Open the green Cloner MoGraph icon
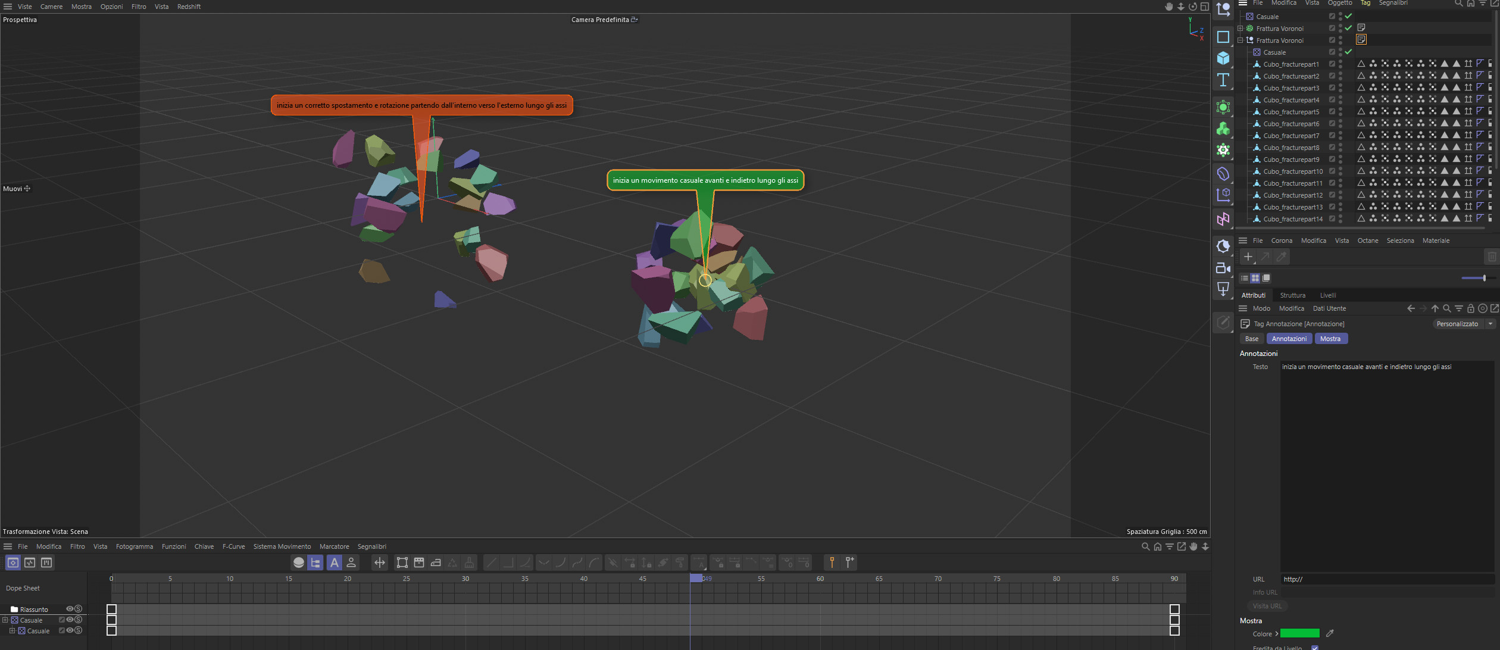The height and width of the screenshot is (650, 1500). 1223,129
